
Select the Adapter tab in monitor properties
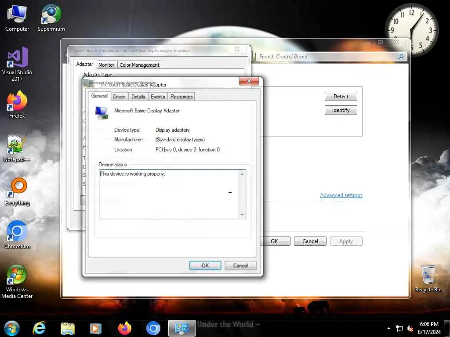click(85, 64)
